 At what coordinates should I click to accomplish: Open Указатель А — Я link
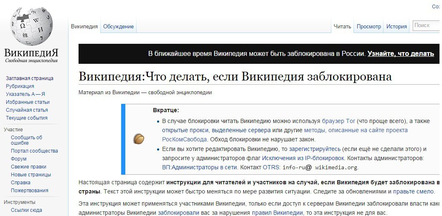(25, 94)
